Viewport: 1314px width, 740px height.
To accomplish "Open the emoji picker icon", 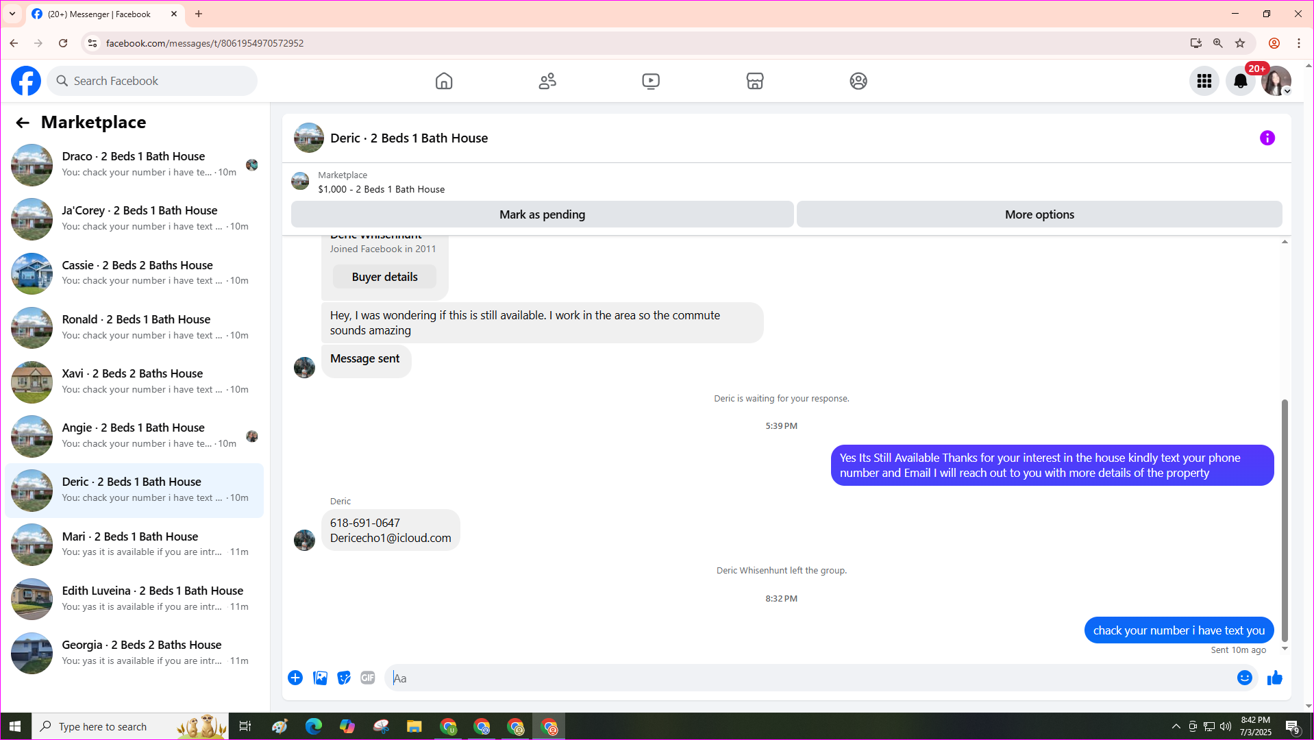I will pyautogui.click(x=1245, y=678).
